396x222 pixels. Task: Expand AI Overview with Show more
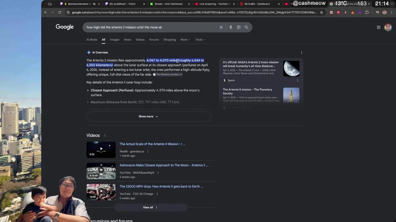pos(148,116)
